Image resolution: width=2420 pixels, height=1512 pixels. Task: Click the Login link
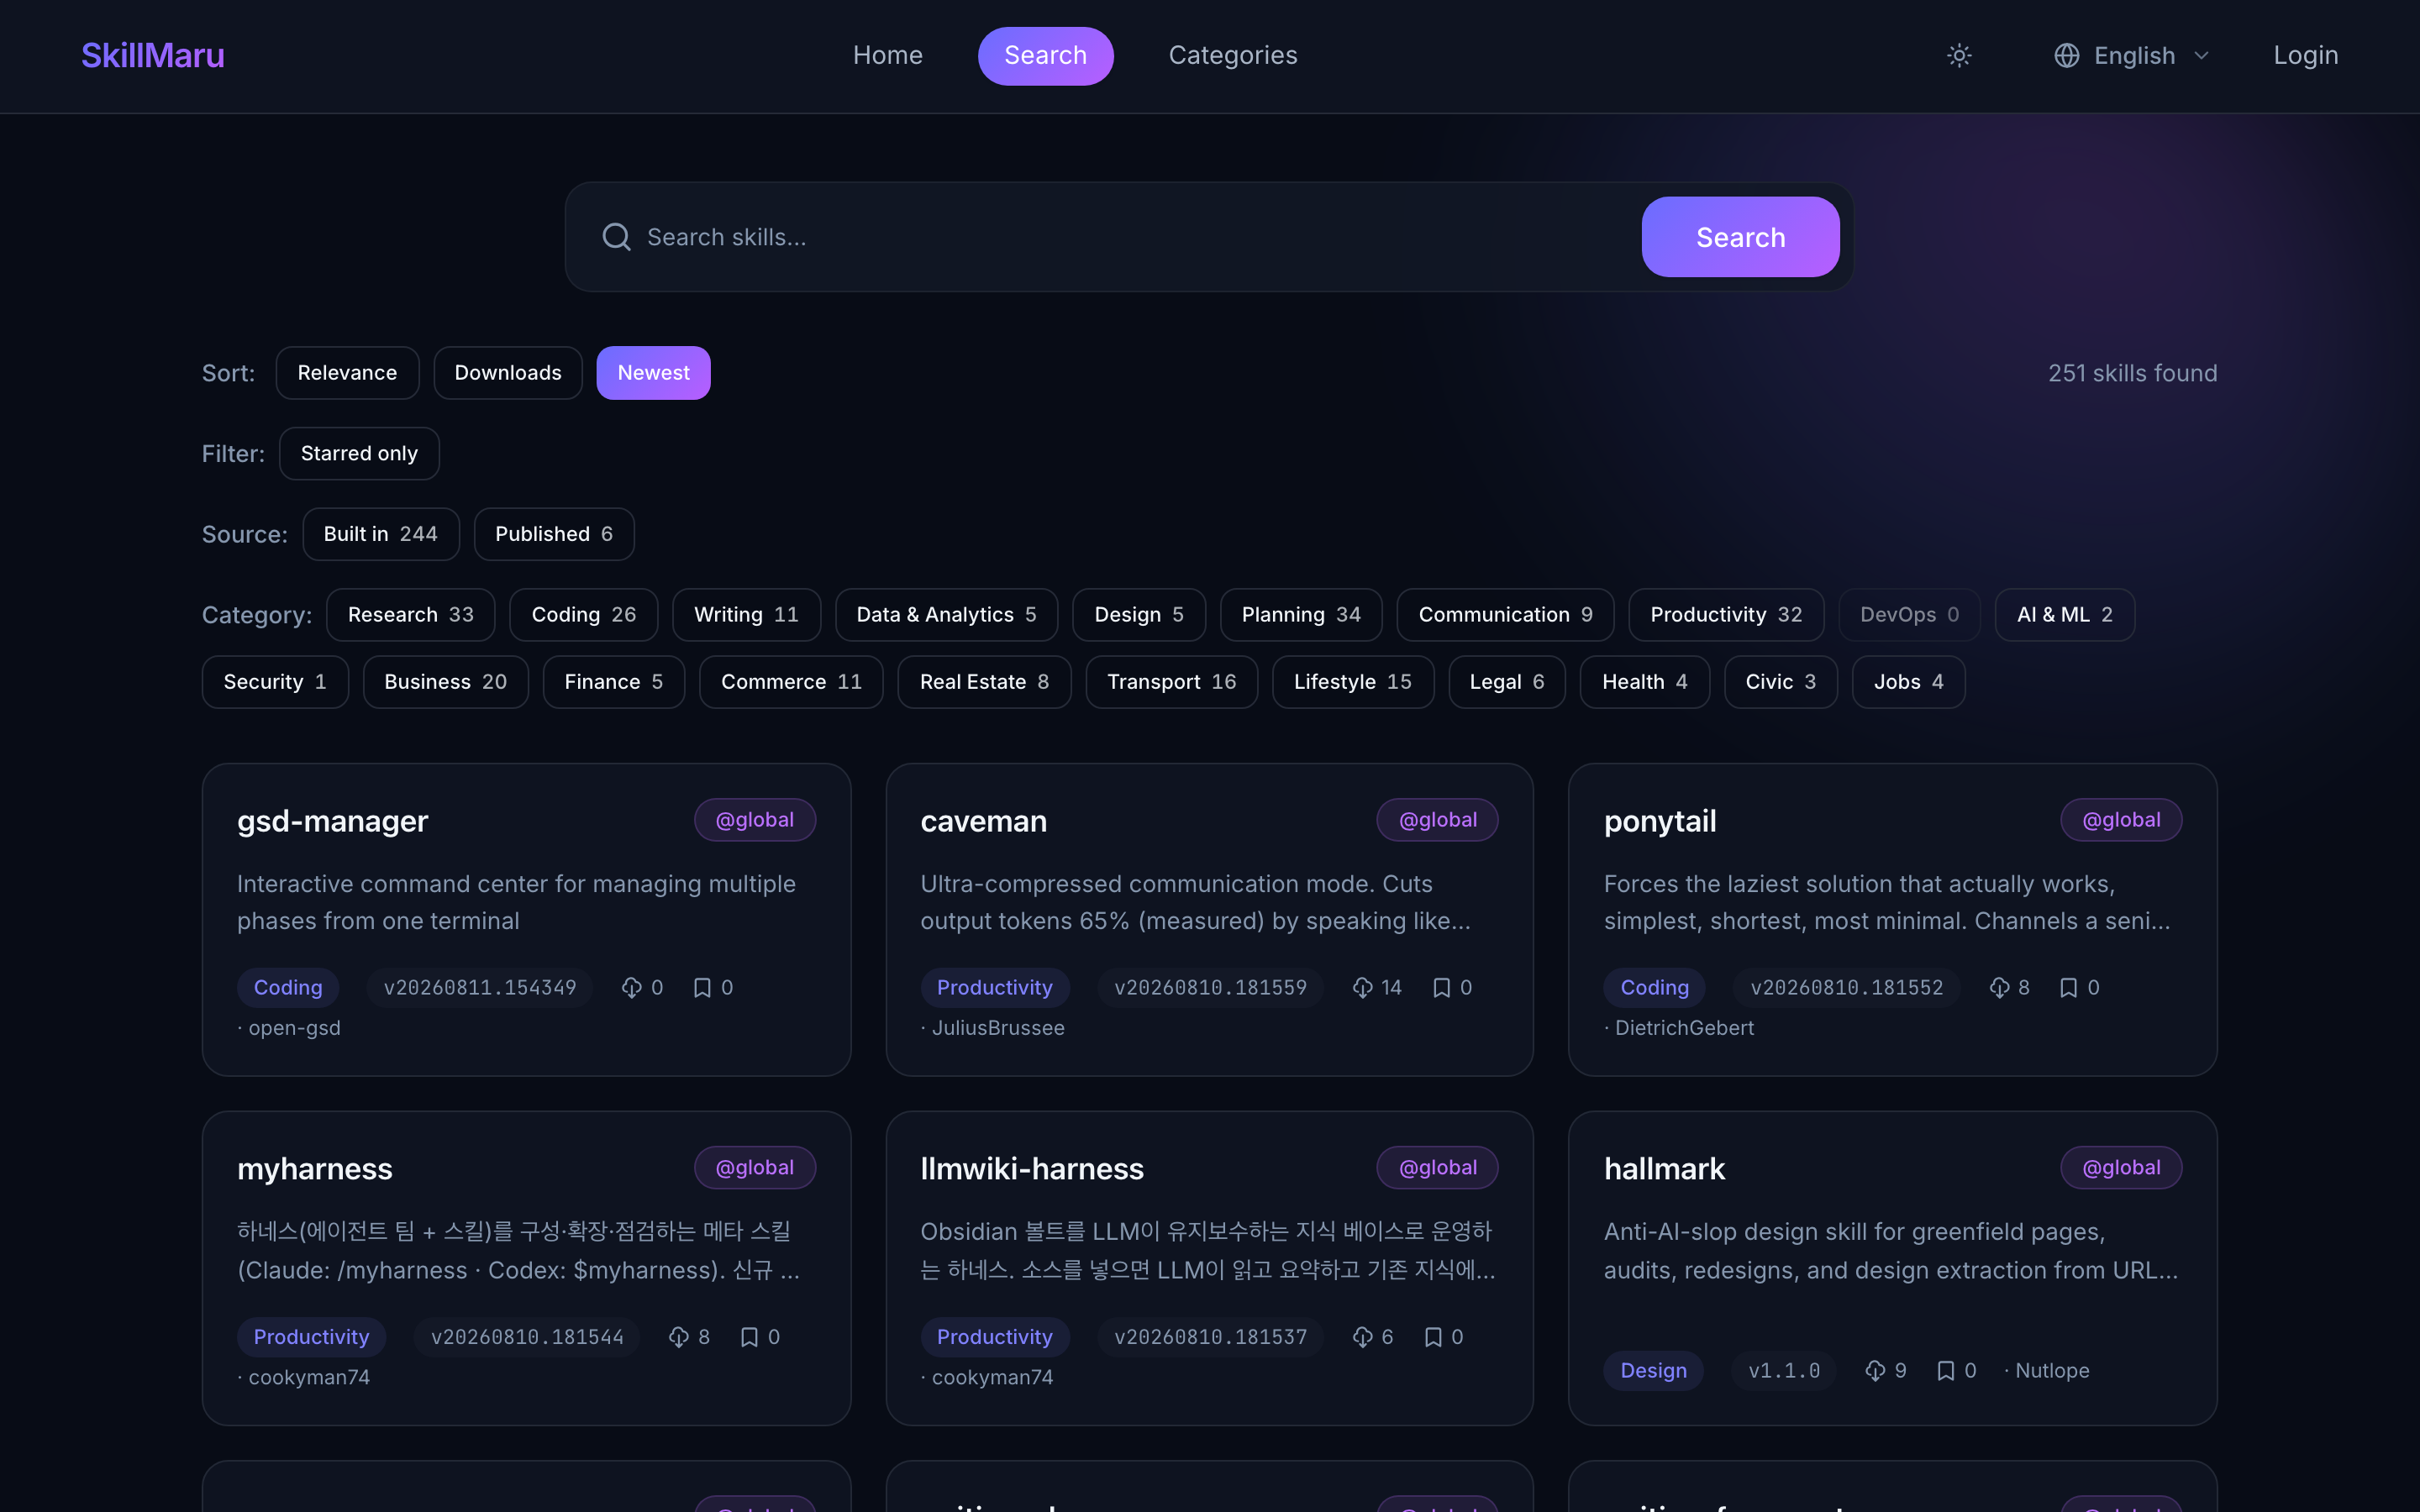(2306, 56)
